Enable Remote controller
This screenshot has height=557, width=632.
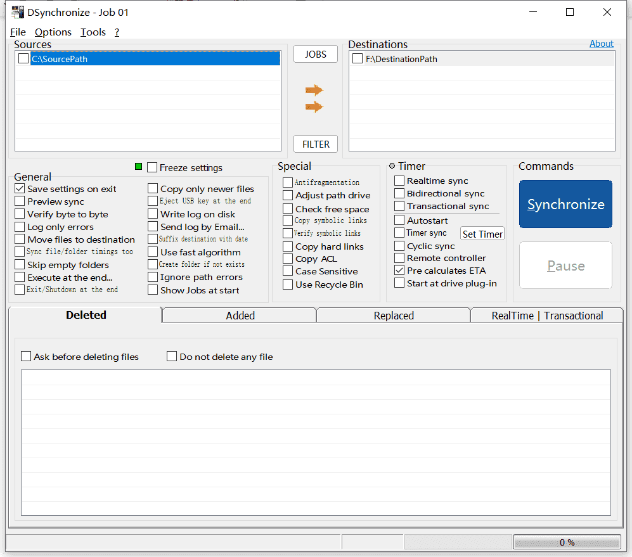tap(399, 258)
